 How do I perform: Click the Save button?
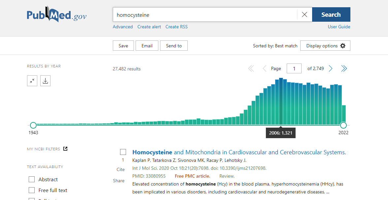123,46
